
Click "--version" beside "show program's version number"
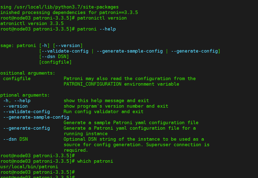click(15, 106)
